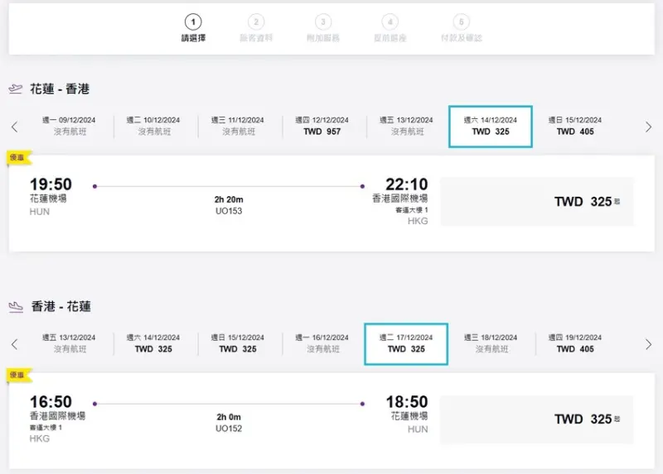Select return date 19/12/2024 TWD 405
The image size is (663, 474).
(x=574, y=343)
